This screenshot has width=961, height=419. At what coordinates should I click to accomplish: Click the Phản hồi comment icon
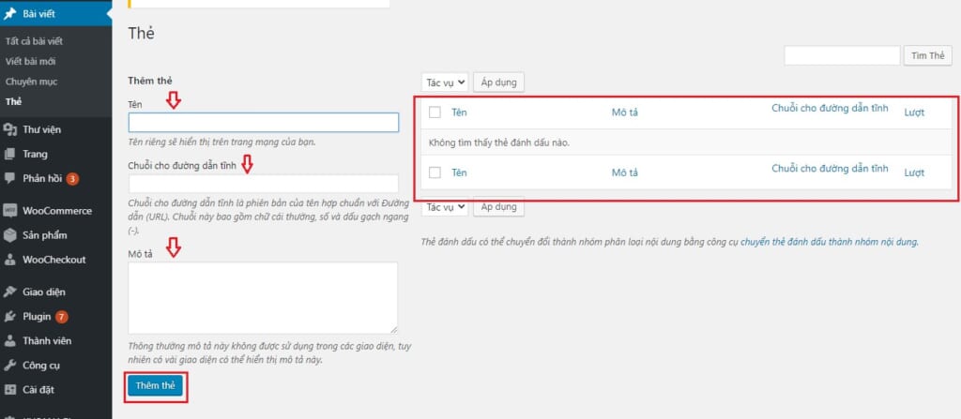(x=9, y=178)
